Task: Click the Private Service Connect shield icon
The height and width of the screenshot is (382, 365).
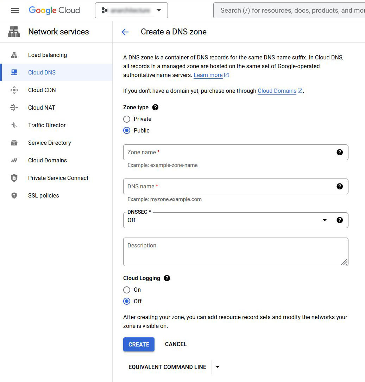Action: point(14,178)
